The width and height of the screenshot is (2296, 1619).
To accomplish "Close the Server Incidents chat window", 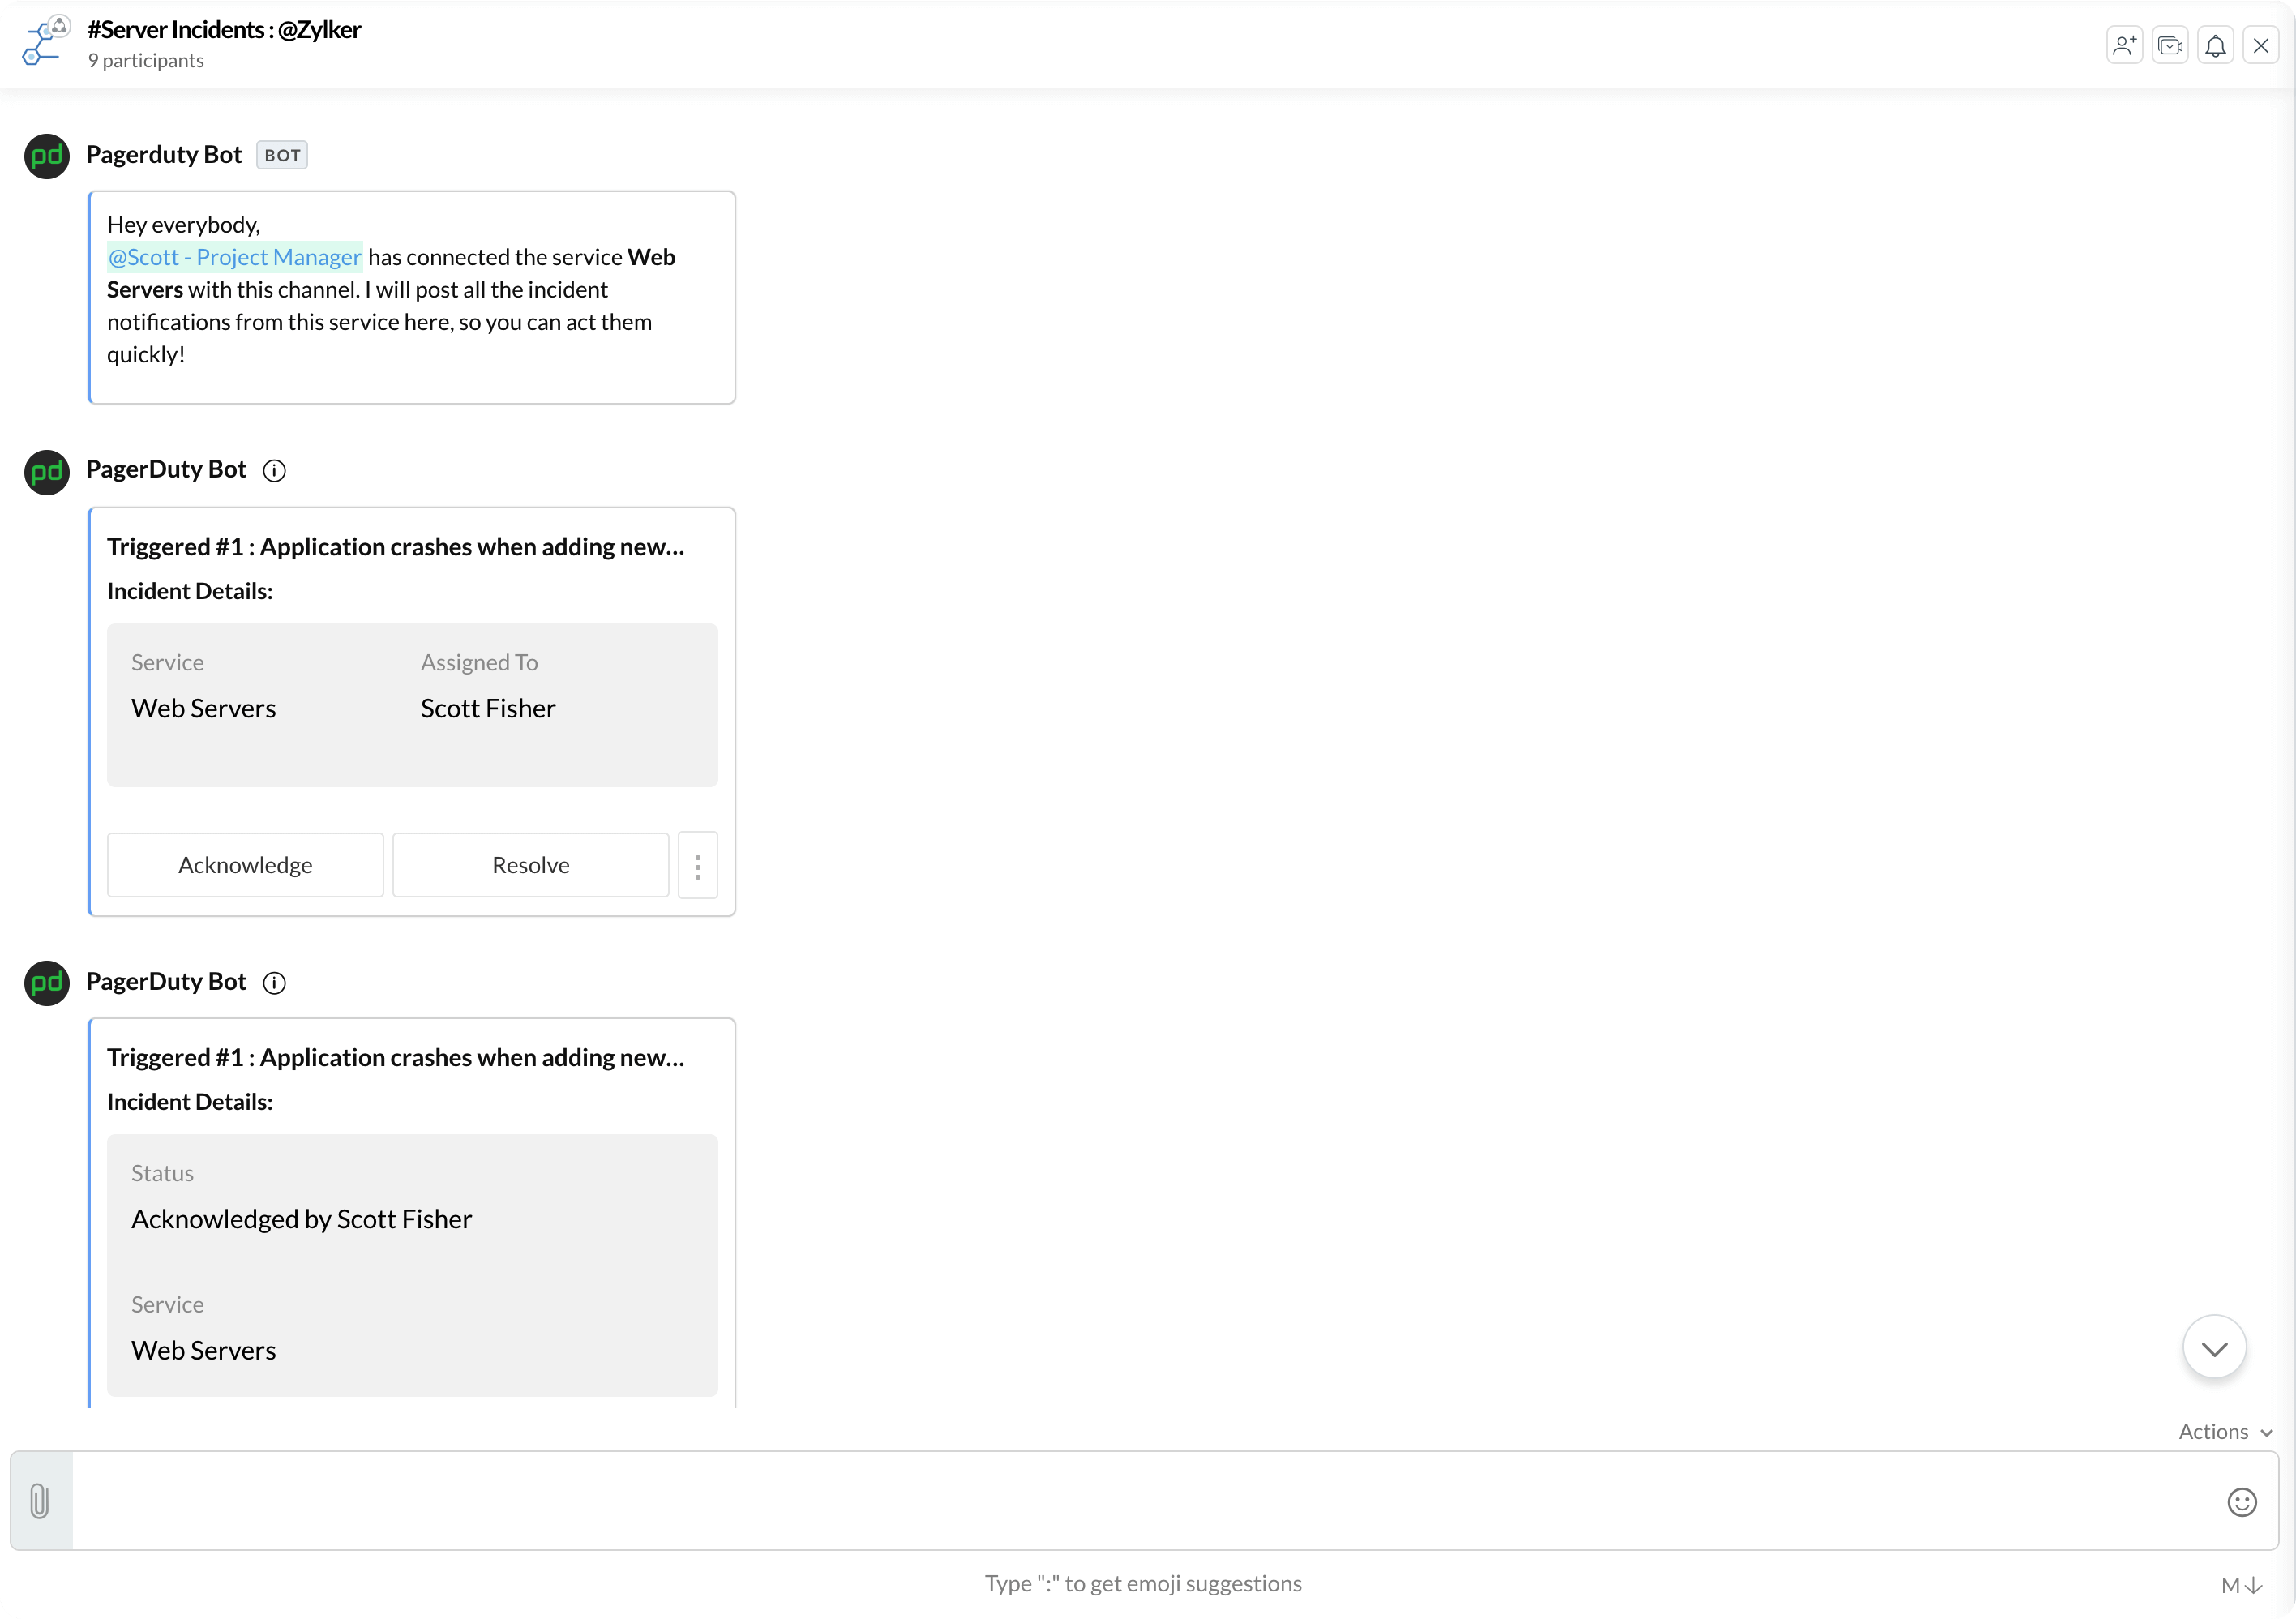I will click(2260, 45).
